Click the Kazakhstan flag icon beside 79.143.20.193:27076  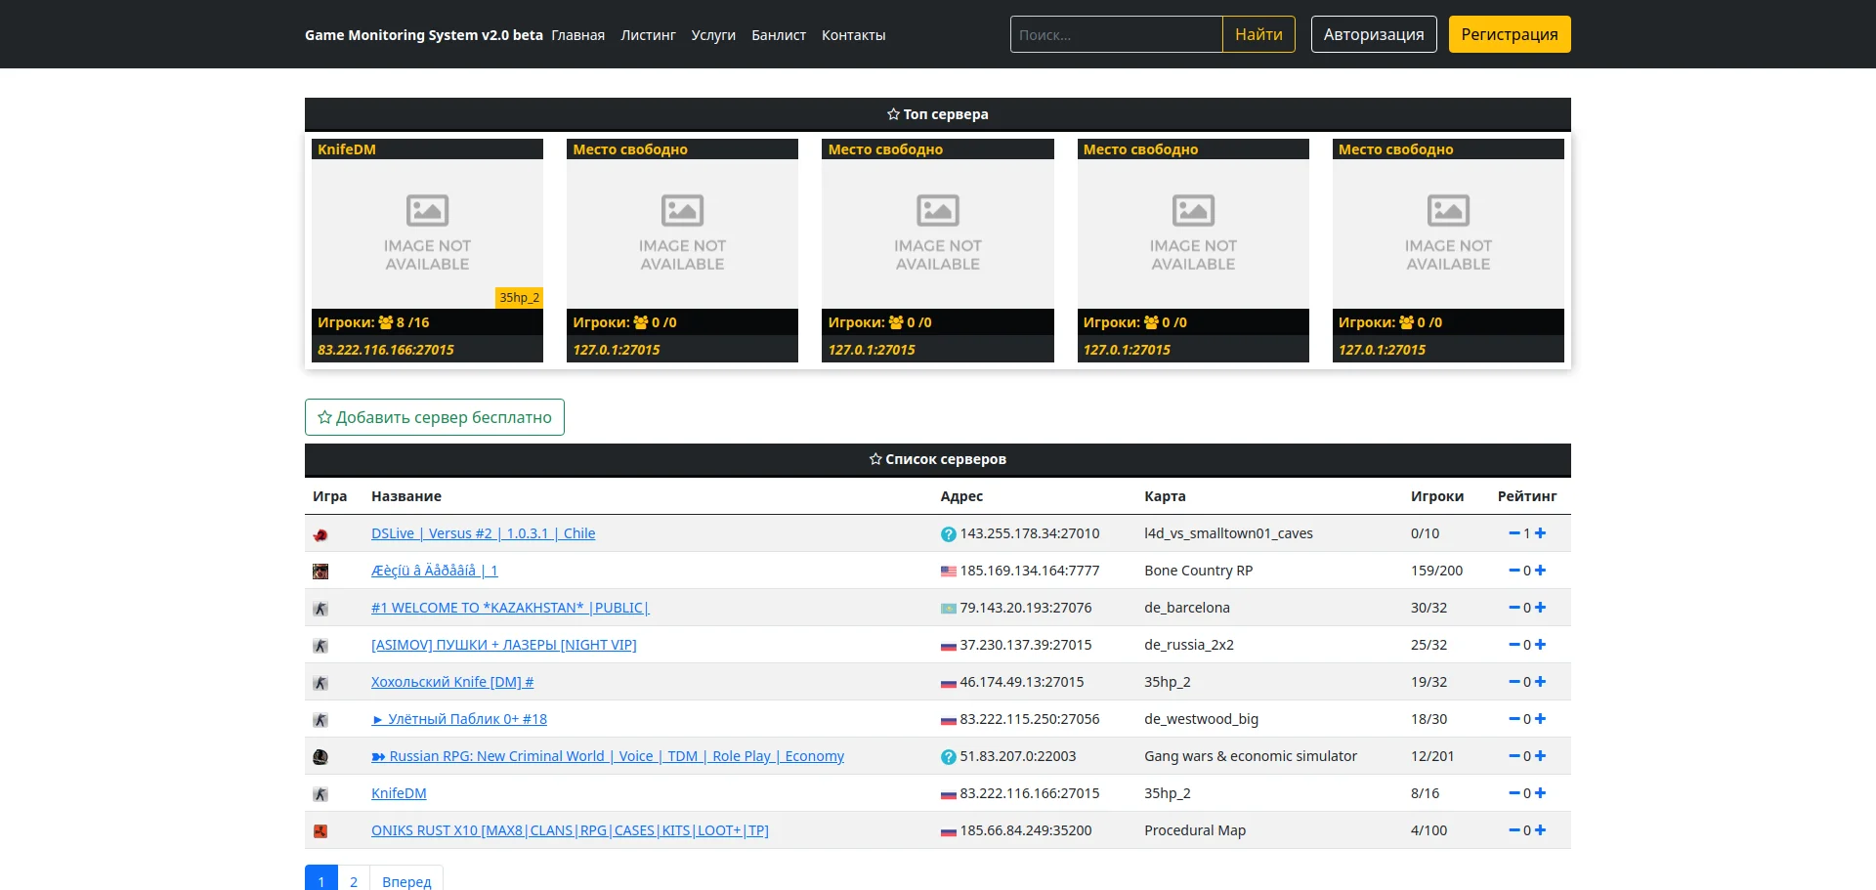click(948, 609)
